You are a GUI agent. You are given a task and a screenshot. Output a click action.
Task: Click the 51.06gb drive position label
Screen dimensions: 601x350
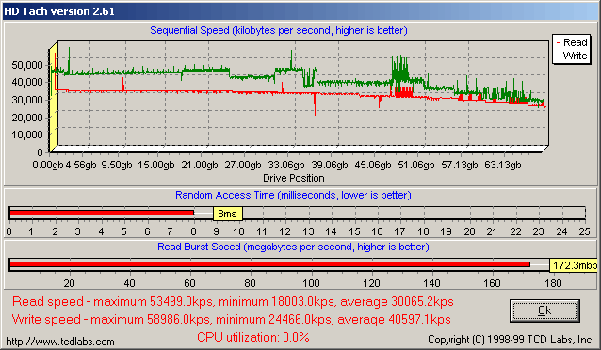[x=415, y=165]
